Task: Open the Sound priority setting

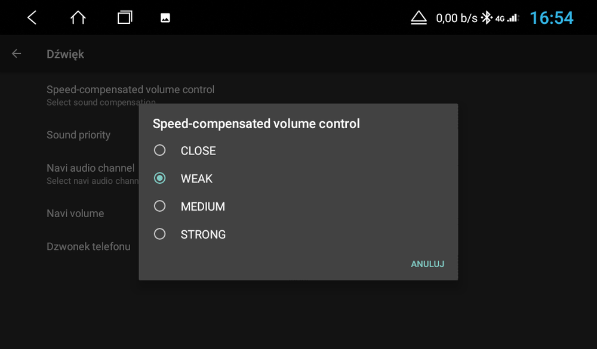Action: click(x=78, y=135)
